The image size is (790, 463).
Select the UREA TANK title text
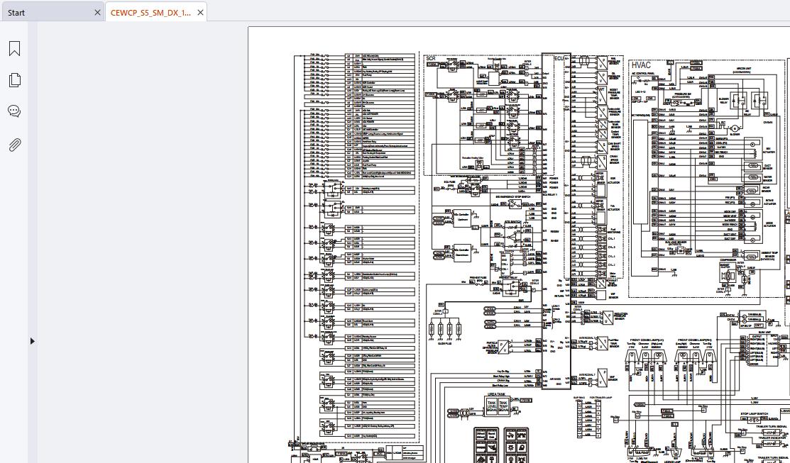click(x=498, y=394)
